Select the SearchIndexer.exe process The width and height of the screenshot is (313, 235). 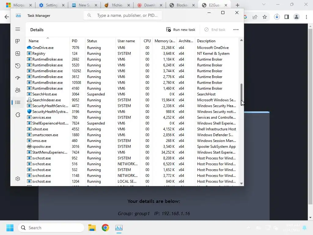[x=132, y=100]
